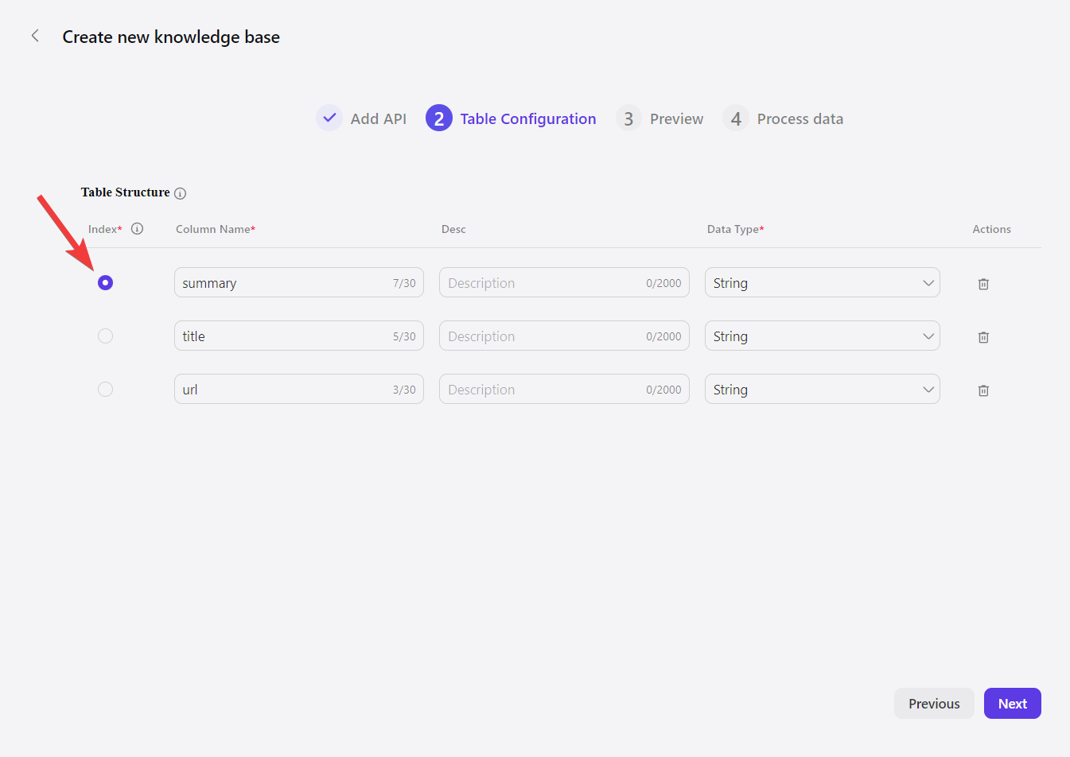Jump to Process data step

click(800, 118)
